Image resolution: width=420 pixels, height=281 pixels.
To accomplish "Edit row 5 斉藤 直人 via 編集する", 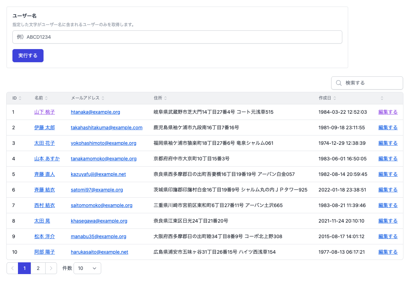I will coord(388,174).
